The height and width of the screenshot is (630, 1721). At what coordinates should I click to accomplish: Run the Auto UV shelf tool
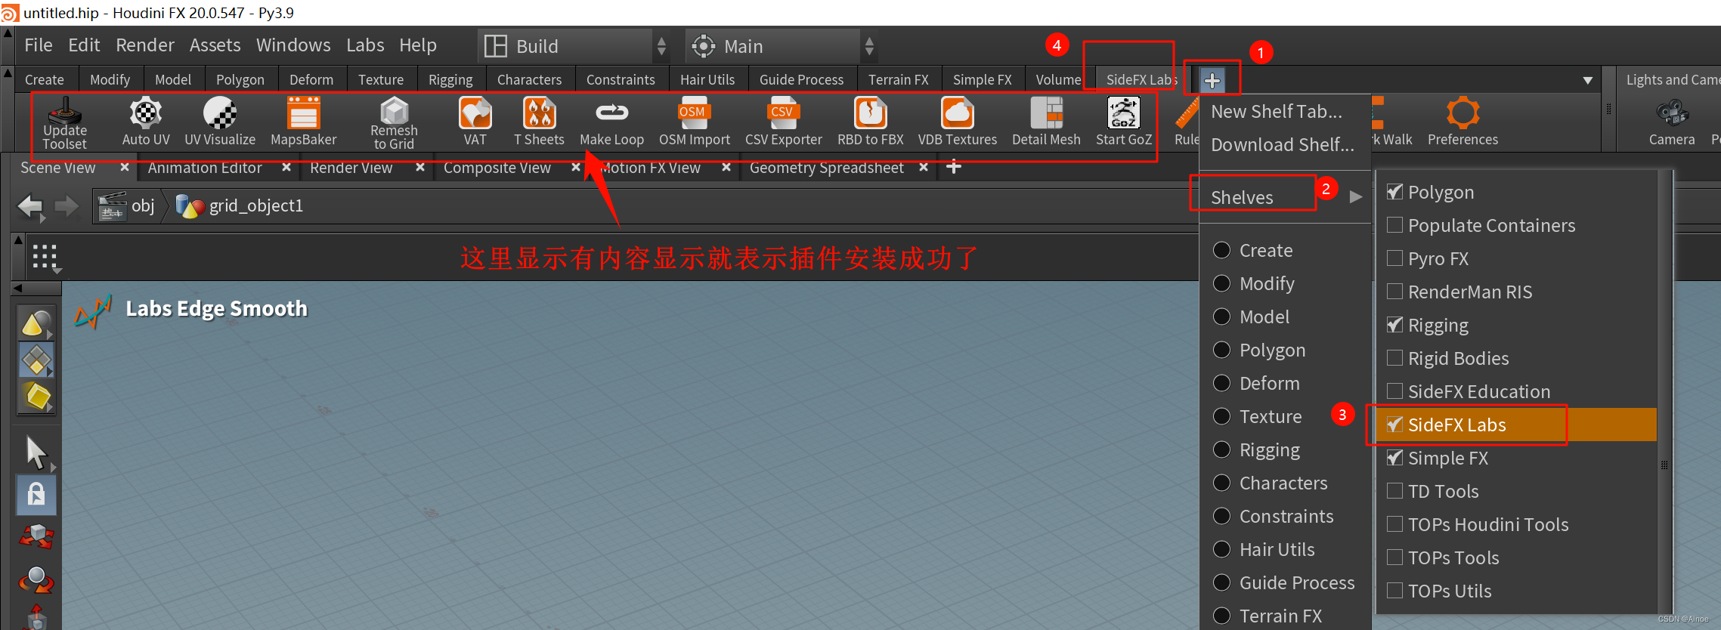(146, 122)
